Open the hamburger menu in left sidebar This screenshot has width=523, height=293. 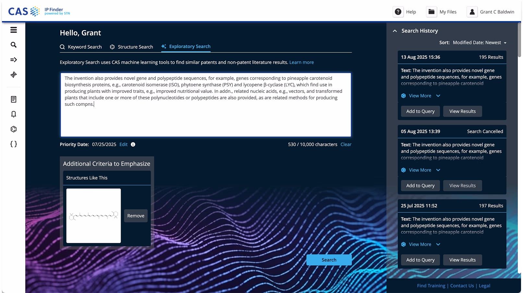14,30
